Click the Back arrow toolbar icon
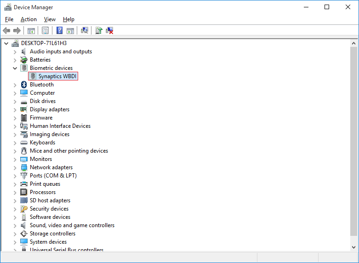This screenshot has height=263, width=359. (6, 30)
